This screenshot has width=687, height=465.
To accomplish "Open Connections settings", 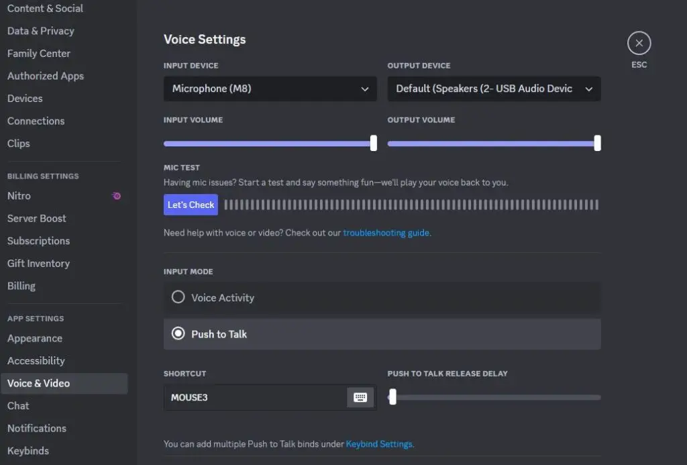I will click(x=36, y=121).
